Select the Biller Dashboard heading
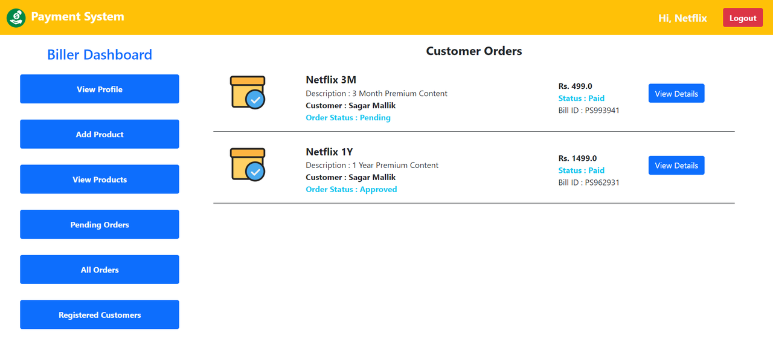The height and width of the screenshot is (362, 773). tap(100, 54)
